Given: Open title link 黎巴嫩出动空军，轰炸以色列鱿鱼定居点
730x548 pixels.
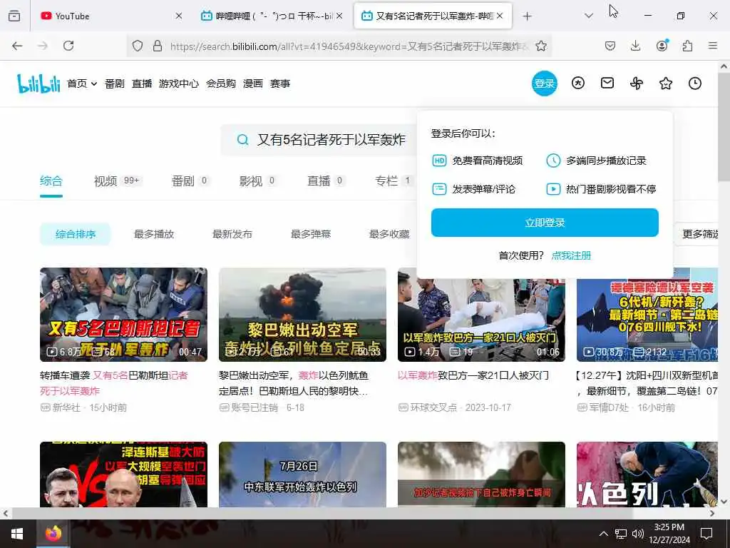Looking at the screenshot, I should click(x=293, y=383).
